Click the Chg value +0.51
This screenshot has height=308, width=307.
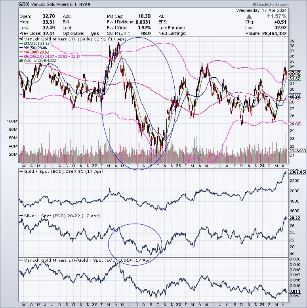[280, 22]
